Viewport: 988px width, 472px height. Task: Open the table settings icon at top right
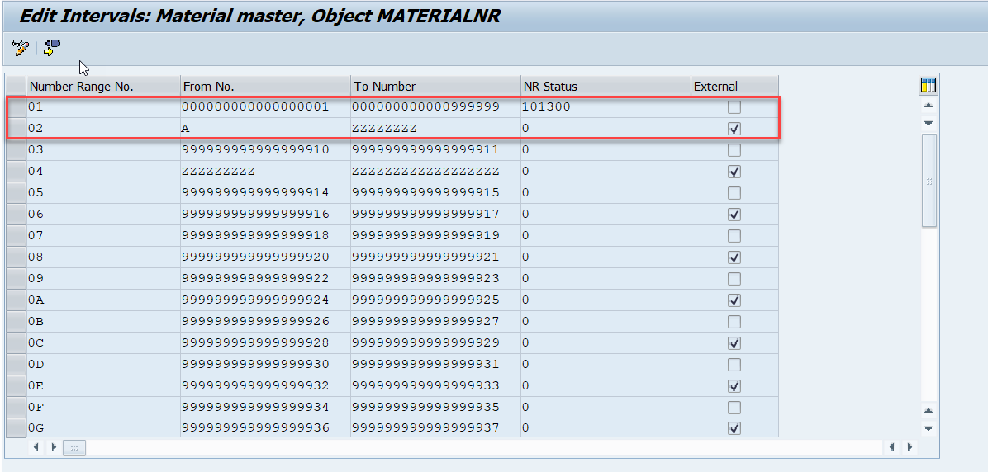(929, 86)
